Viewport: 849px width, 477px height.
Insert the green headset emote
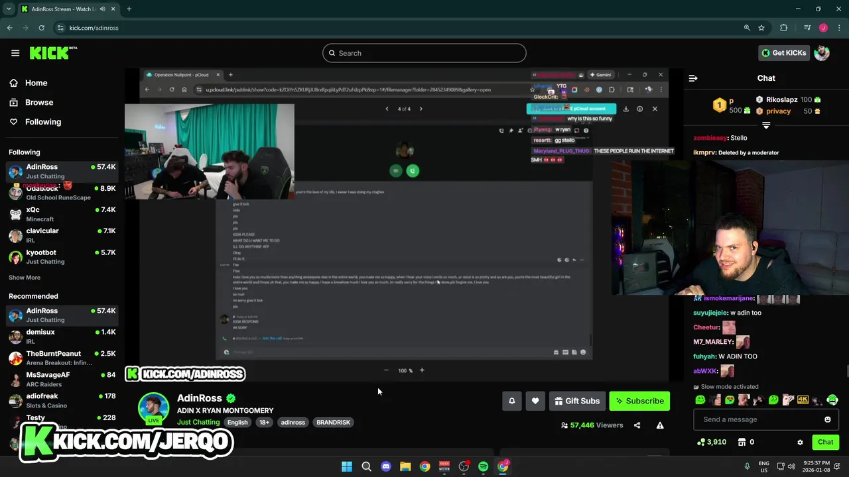pos(832,399)
